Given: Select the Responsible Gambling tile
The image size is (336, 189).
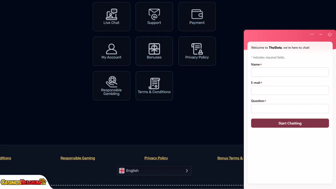Looking at the screenshot, I should [x=111, y=86].
